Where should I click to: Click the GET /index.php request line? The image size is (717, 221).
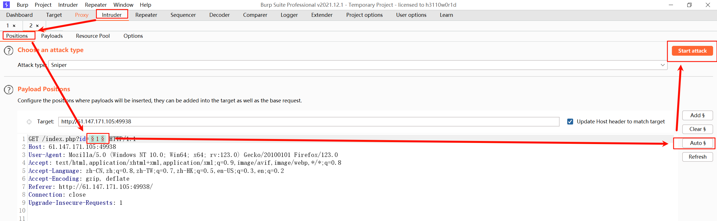click(82, 139)
